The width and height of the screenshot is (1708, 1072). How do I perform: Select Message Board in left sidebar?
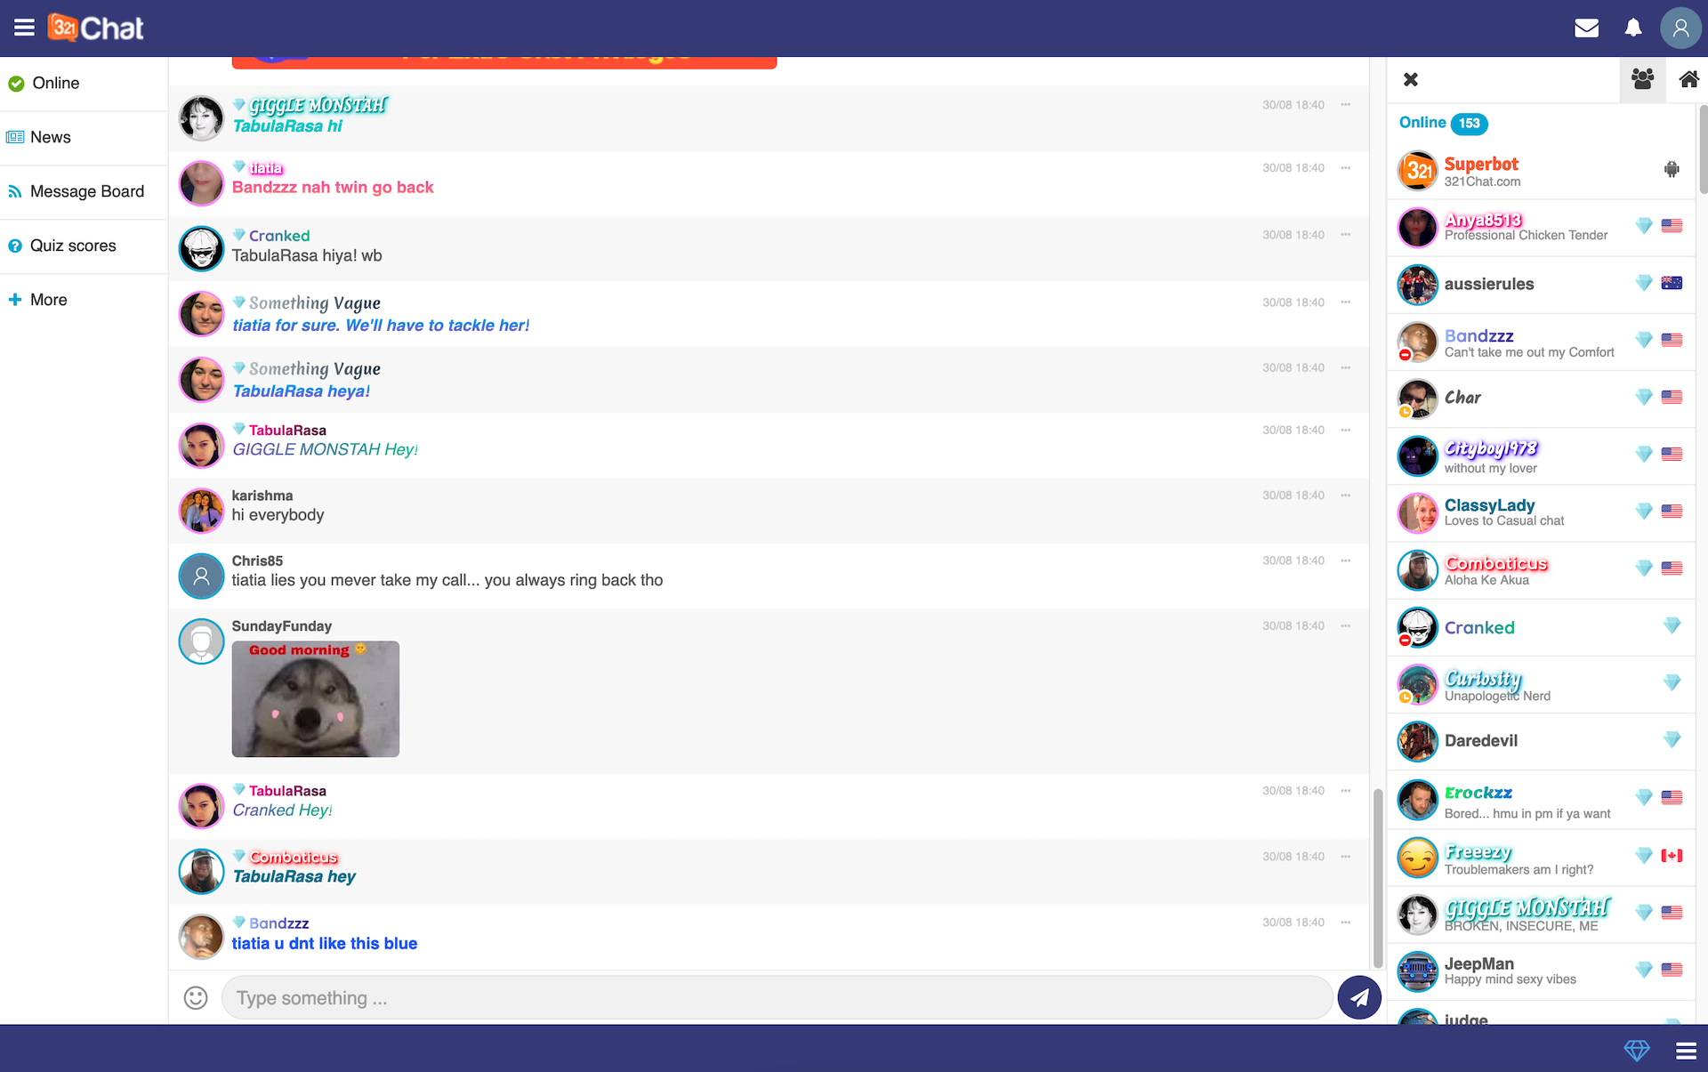click(x=85, y=191)
